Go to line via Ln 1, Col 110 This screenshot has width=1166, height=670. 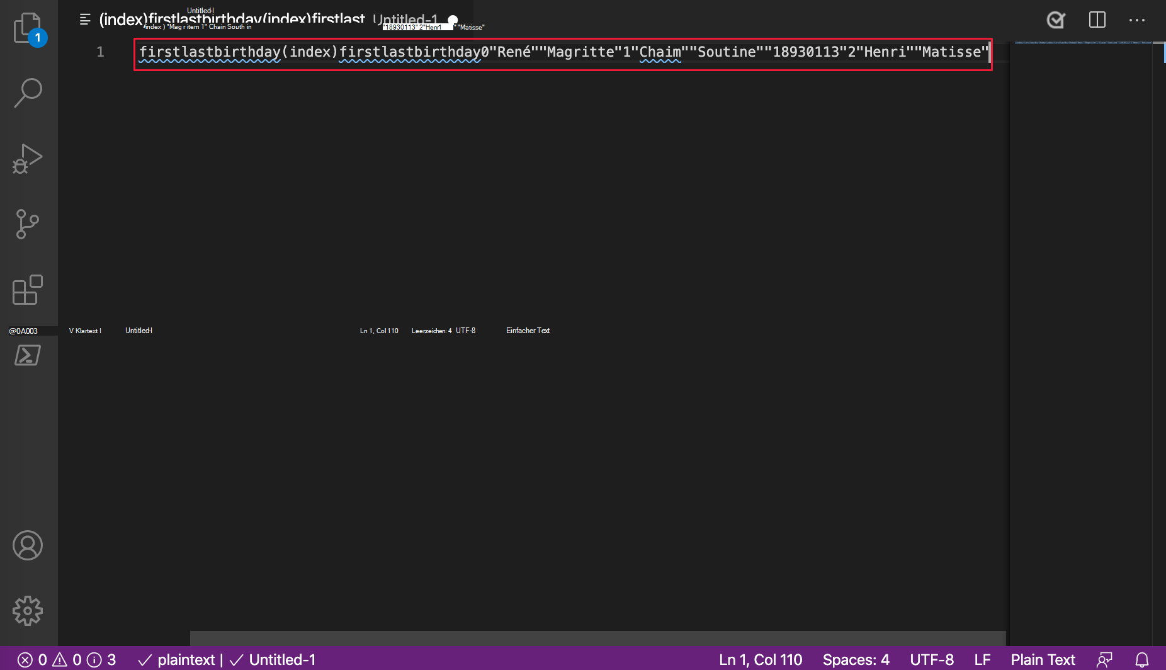[761, 660]
